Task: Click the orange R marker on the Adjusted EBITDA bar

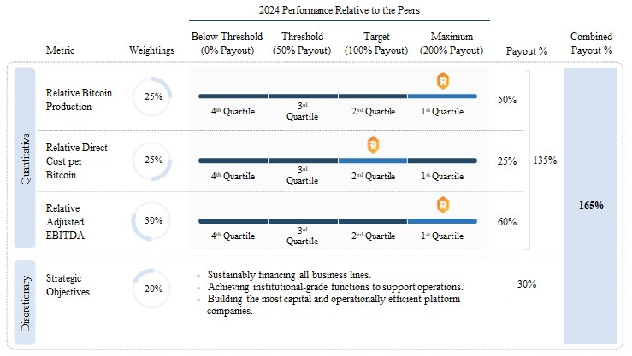Action: 442,205
